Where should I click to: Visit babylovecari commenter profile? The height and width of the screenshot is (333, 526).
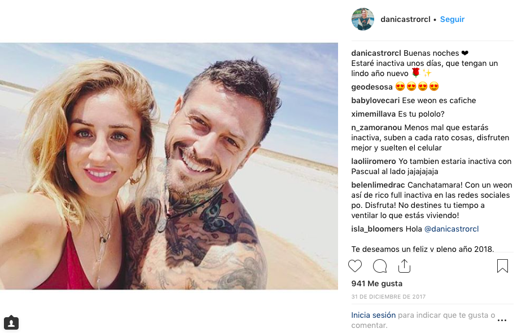click(375, 100)
